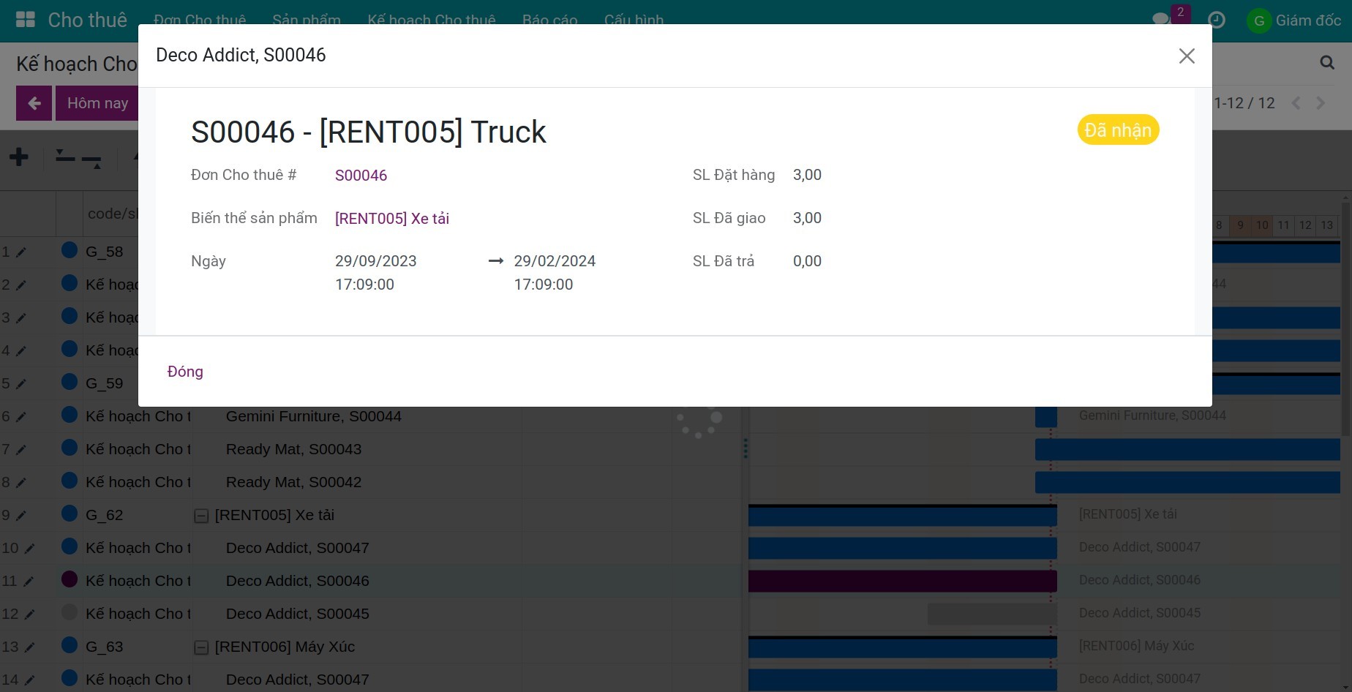
Task: Edit row 6 with pencil icon
Action: 21,417
